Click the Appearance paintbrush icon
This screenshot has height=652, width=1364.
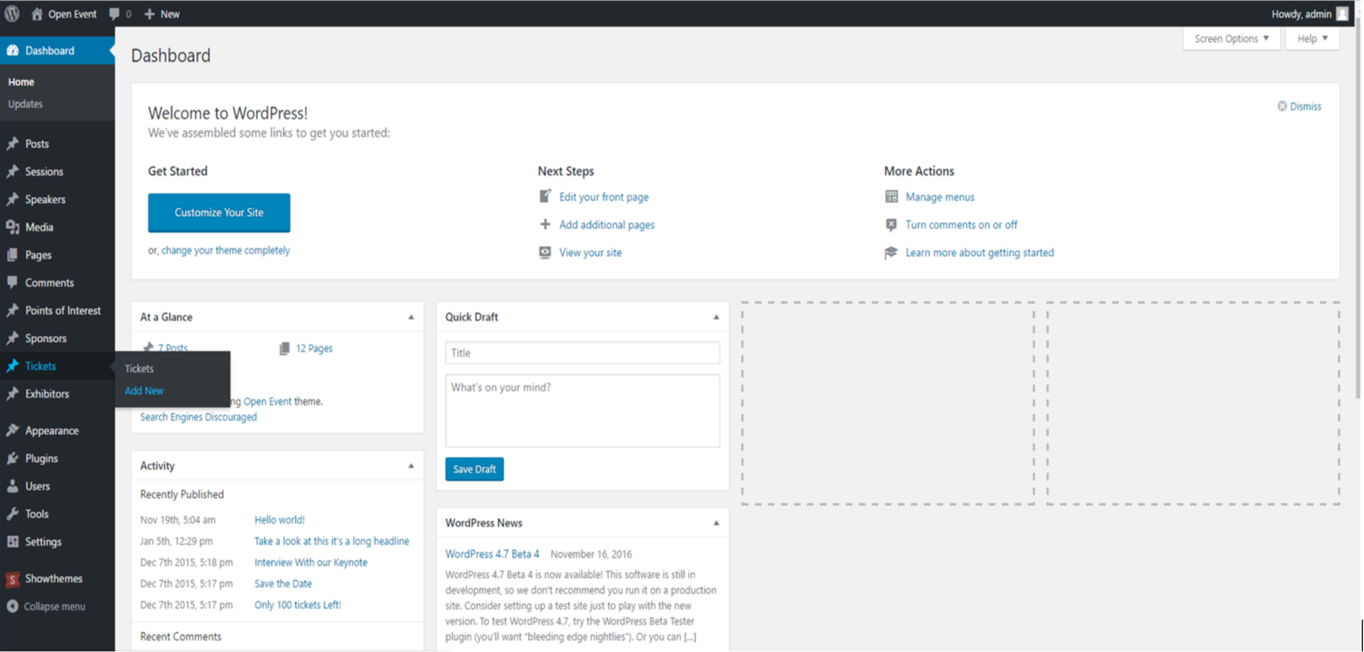tap(12, 431)
